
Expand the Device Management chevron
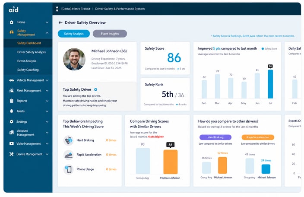[47, 154]
